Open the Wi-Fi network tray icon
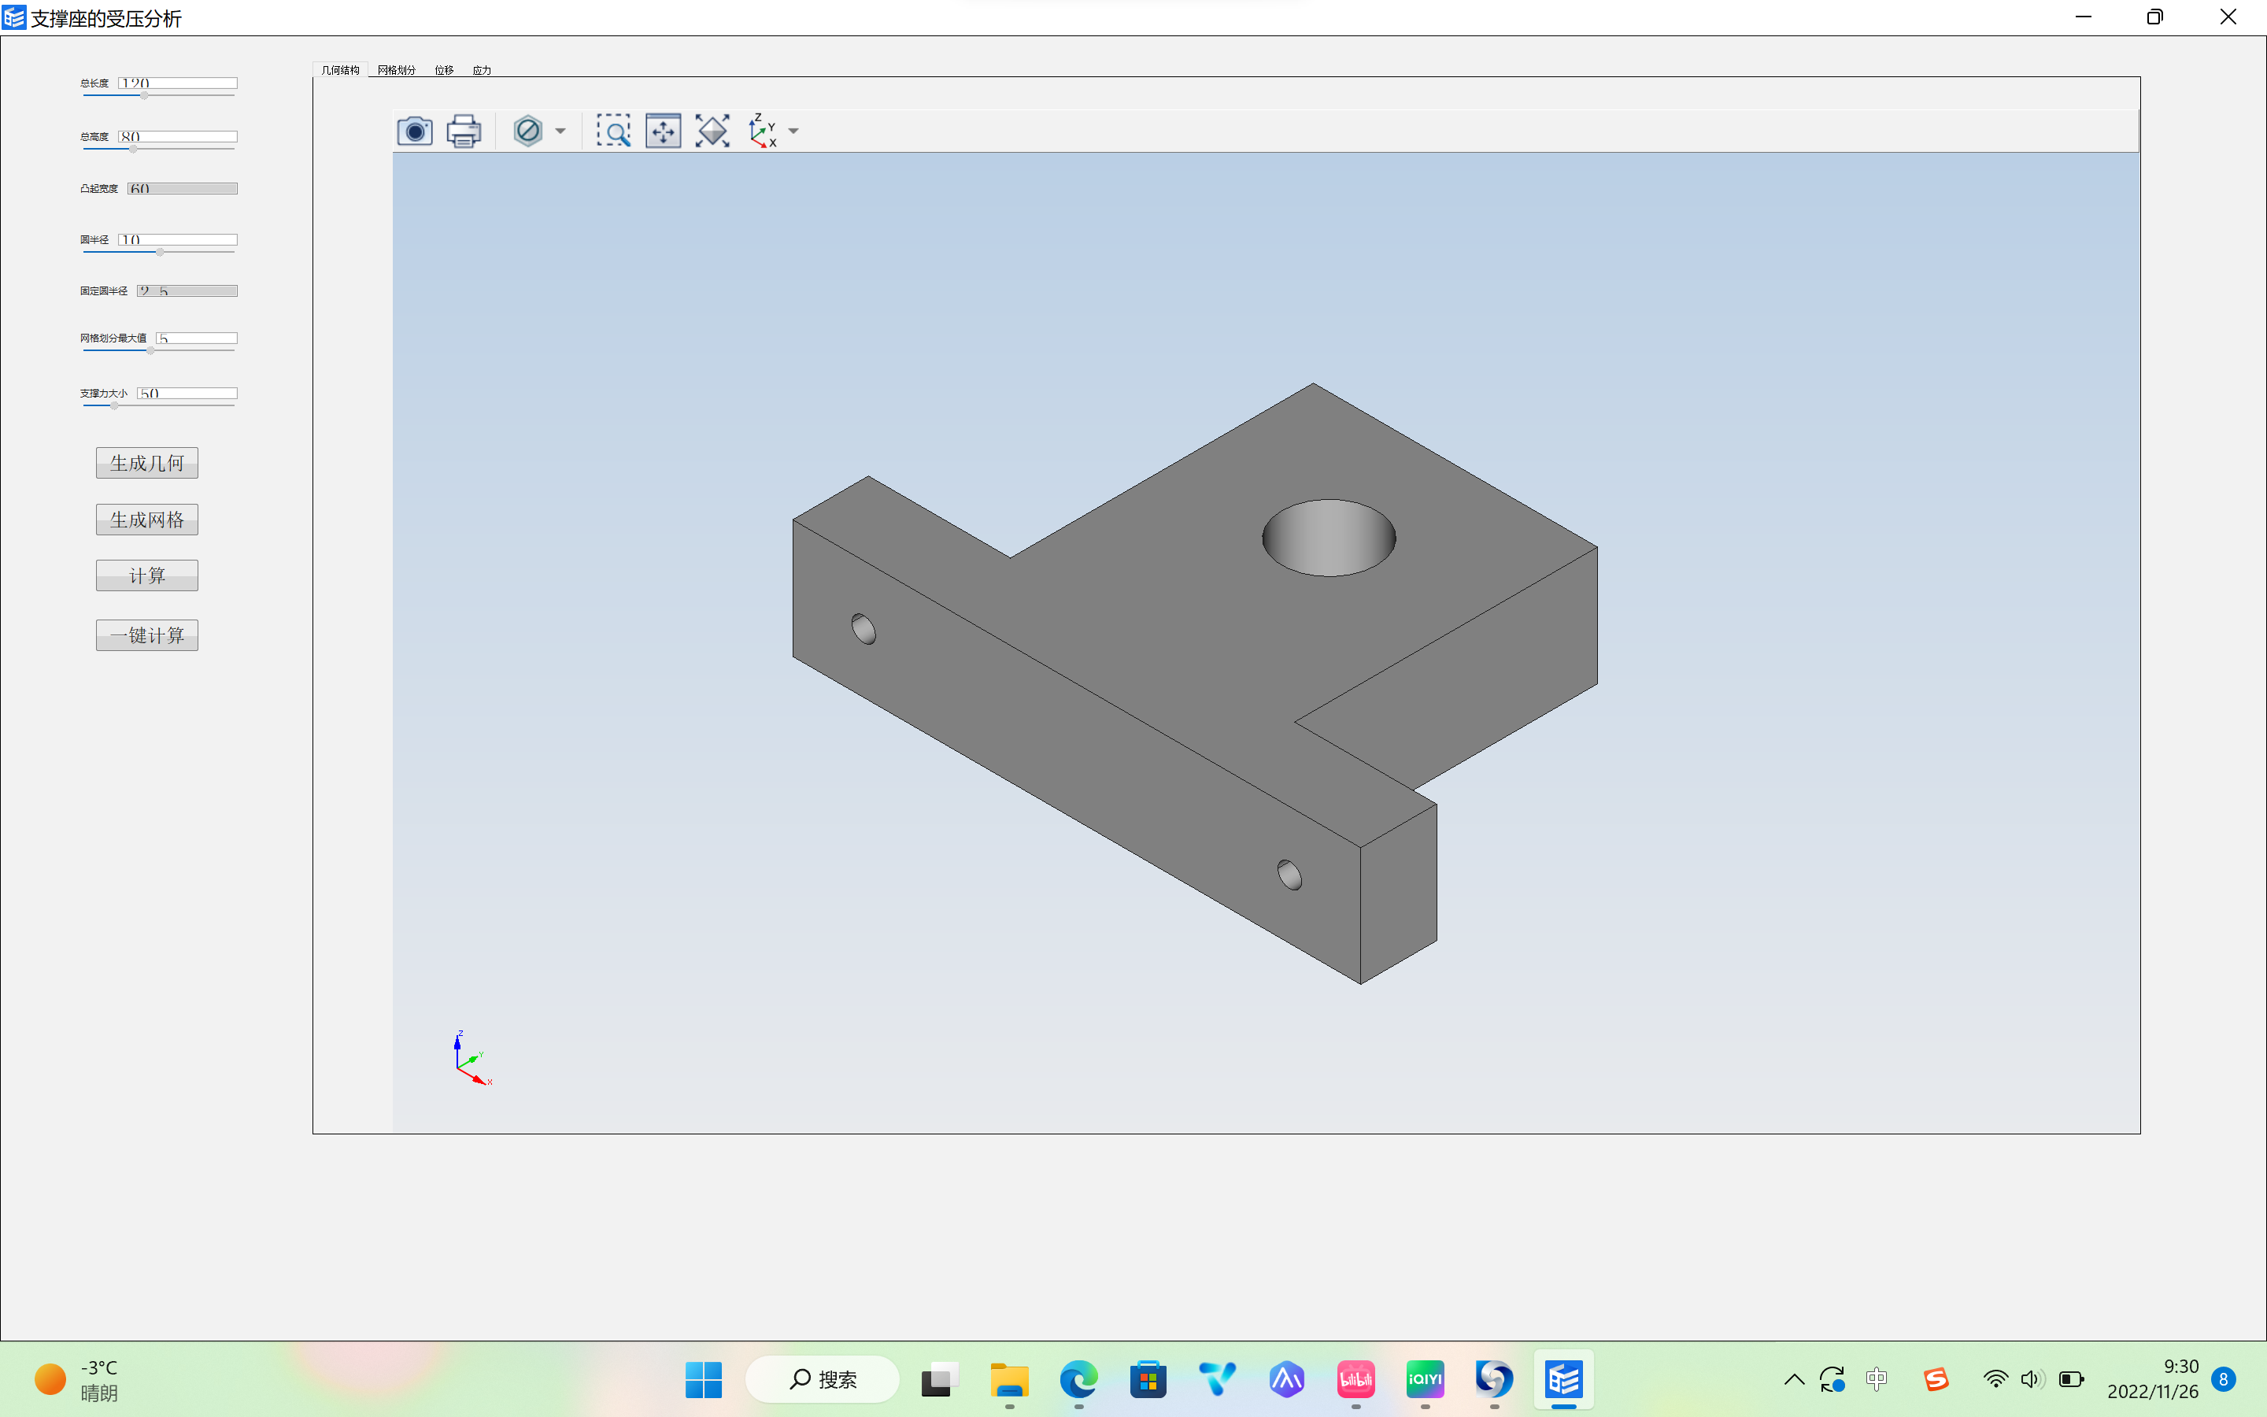 pyautogui.click(x=1995, y=1379)
